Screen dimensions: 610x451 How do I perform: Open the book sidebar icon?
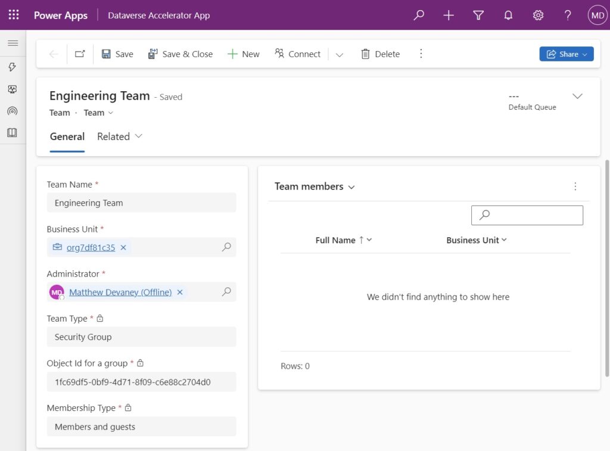coord(13,133)
